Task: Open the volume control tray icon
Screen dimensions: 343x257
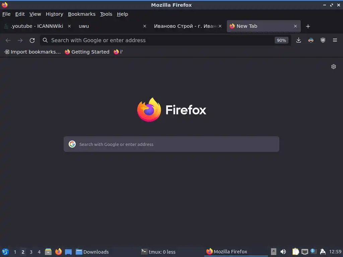Action: tap(283, 252)
